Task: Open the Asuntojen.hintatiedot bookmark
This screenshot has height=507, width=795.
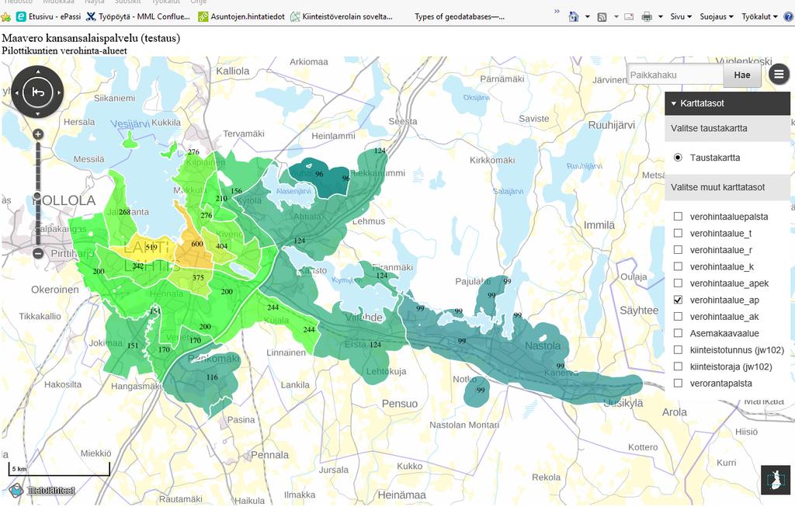Action: pyautogui.click(x=241, y=17)
